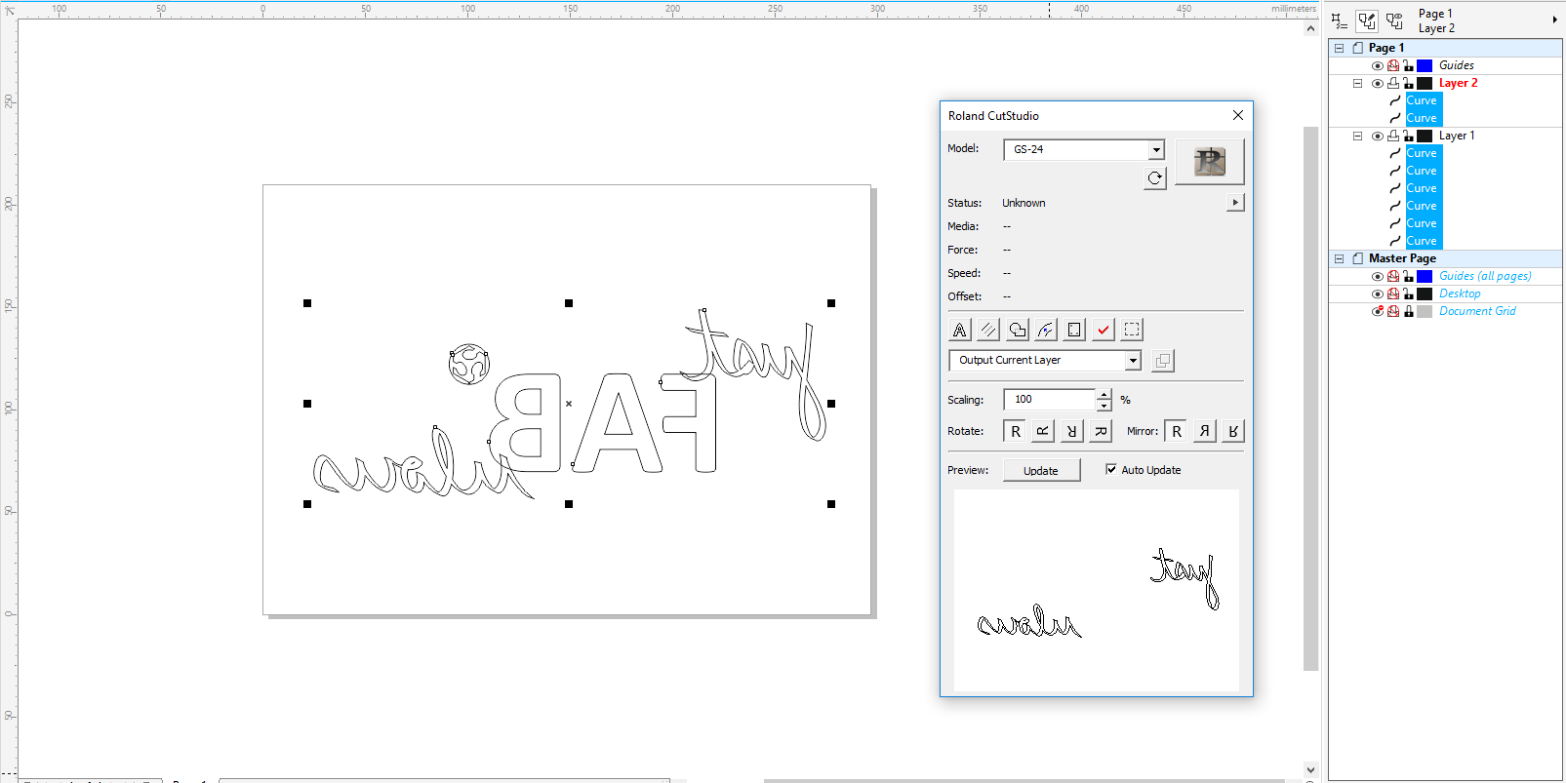This screenshot has width=1566, height=783.
Task: Select the first Curve under Layer 2
Action: pos(1422,100)
